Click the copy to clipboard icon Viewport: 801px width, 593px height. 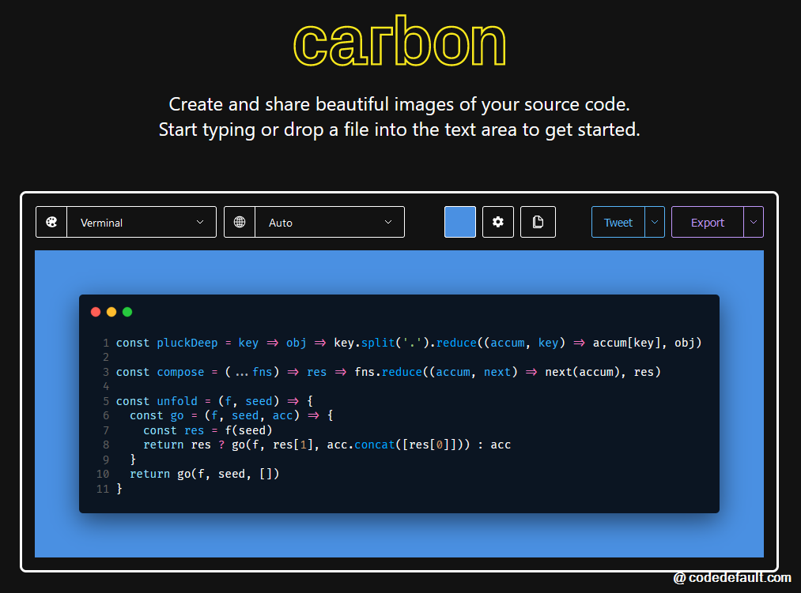[538, 222]
